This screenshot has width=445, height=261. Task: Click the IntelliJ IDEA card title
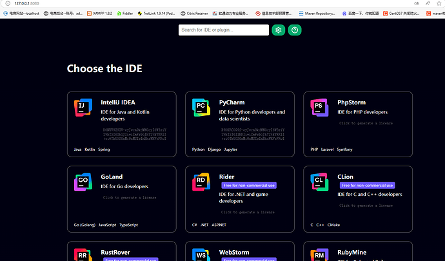click(118, 102)
